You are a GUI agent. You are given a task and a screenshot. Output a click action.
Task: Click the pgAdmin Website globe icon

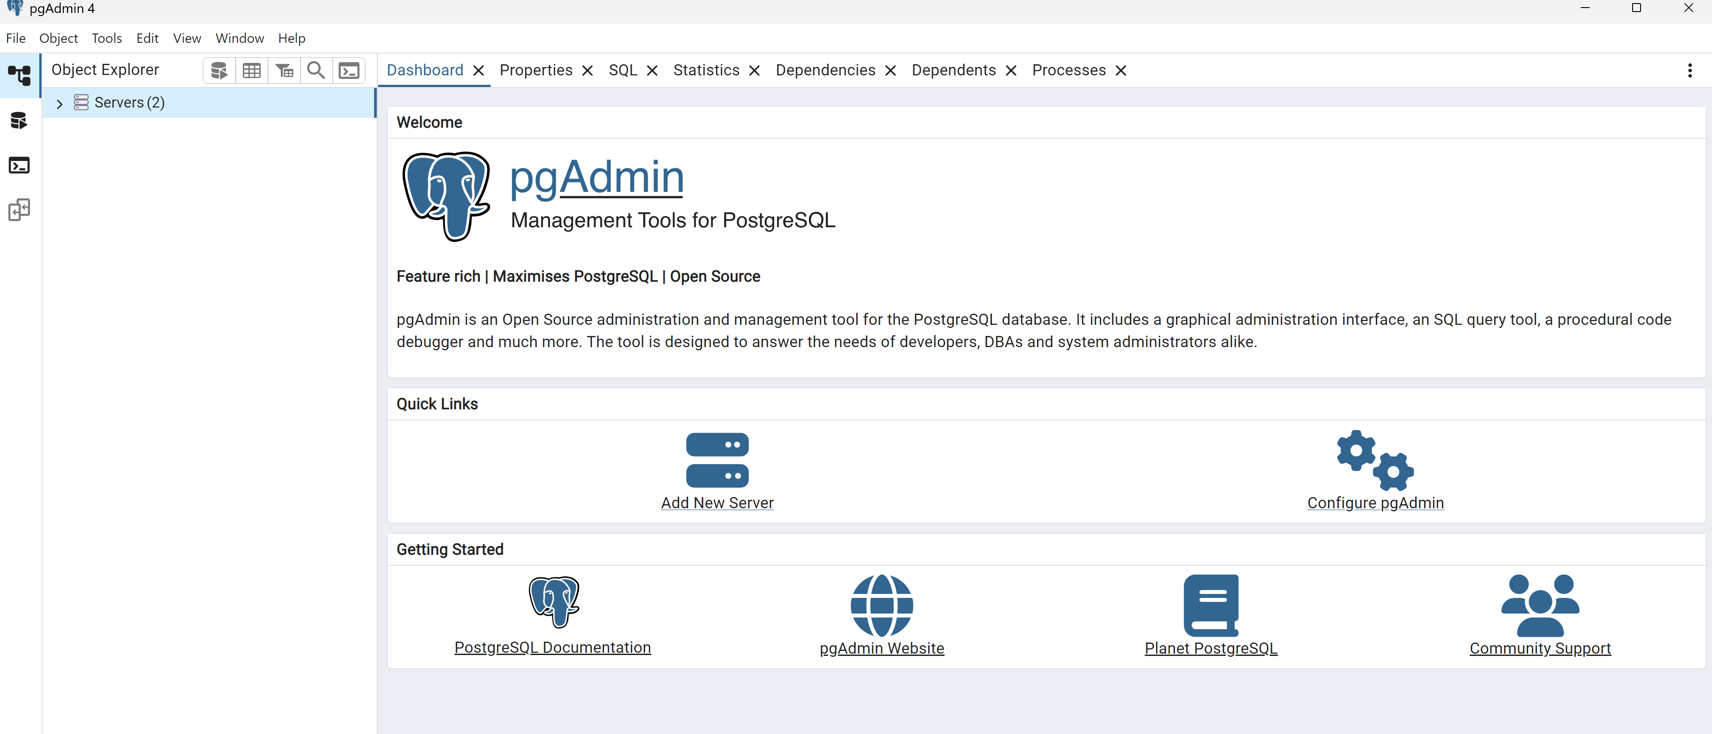click(882, 605)
